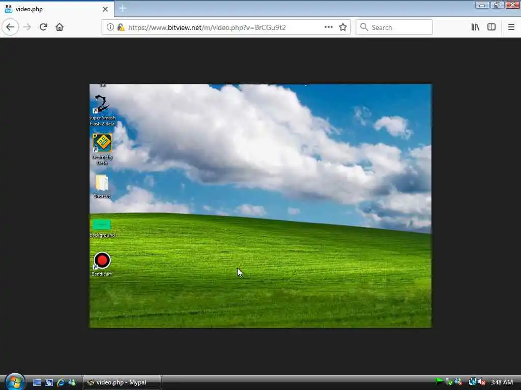This screenshot has width=521, height=390.
Task: Toggle the sidebar panel icon
Action: tap(491, 27)
